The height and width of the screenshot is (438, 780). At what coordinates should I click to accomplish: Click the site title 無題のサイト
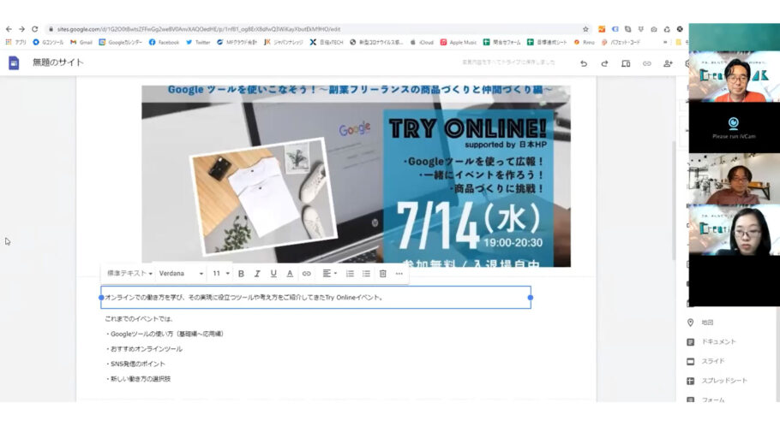click(x=58, y=62)
